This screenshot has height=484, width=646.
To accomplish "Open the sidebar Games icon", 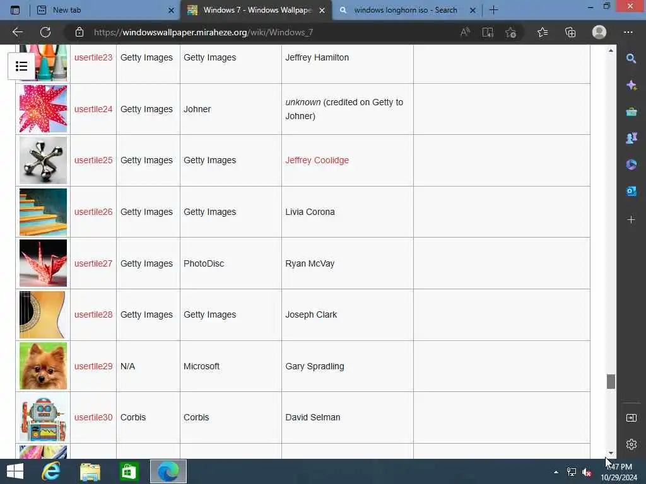I will (631, 138).
